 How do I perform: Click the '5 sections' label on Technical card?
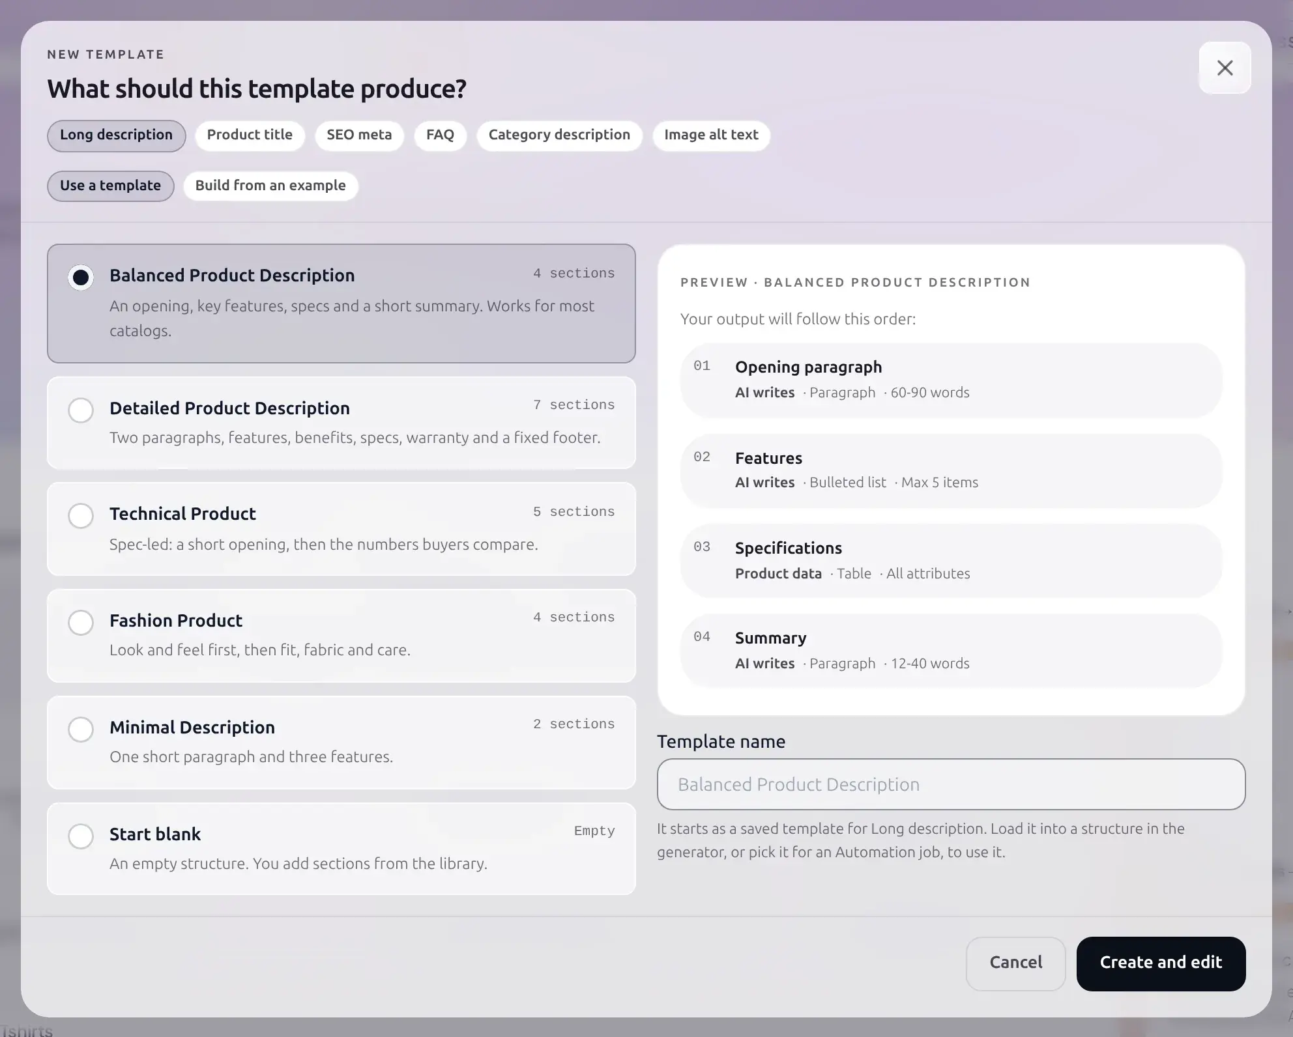click(x=574, y=512)
